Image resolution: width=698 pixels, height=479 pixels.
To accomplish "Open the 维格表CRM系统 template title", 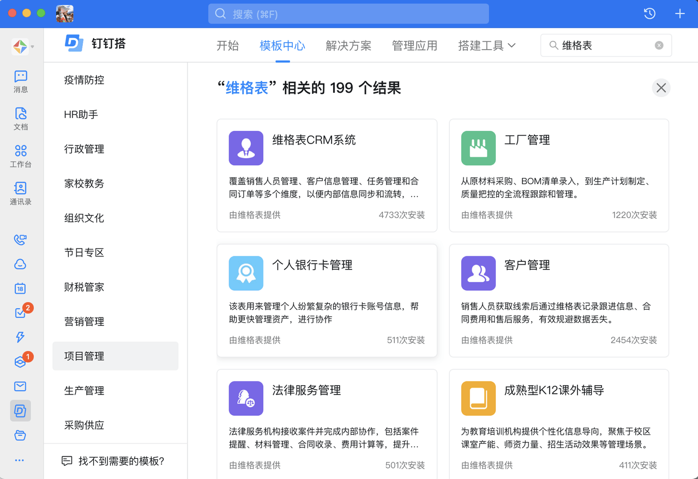I will [x=314, y=140].
